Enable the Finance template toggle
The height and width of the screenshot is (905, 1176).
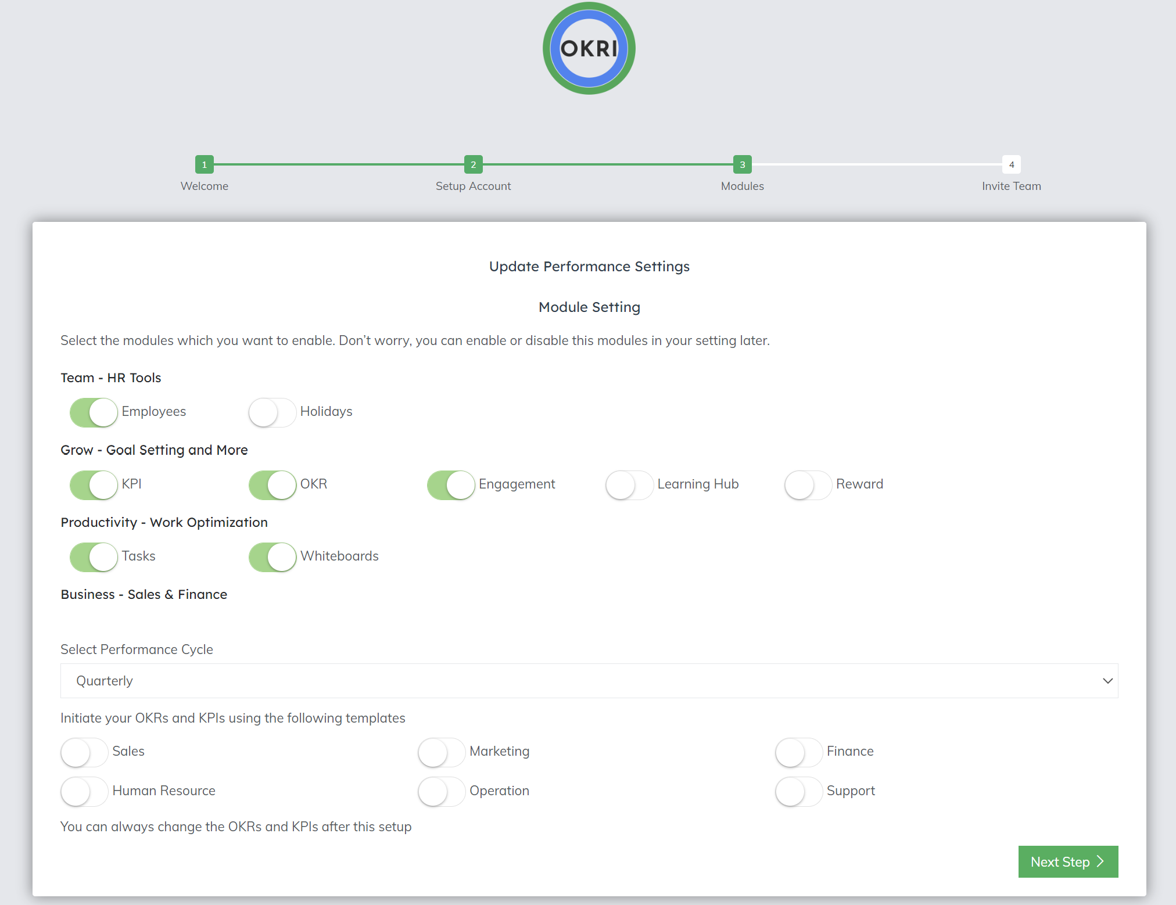(x=799, y=752)
